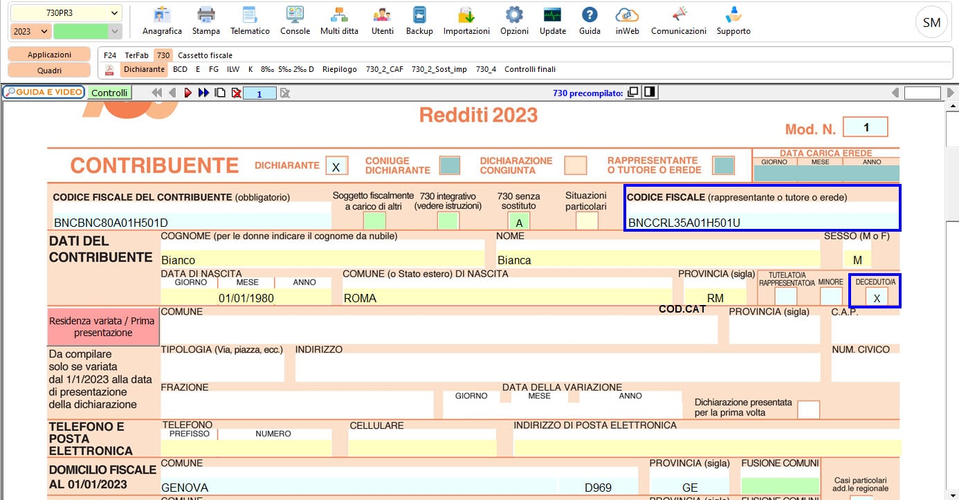Open the Importazioni tool
This screenshot has width=959, height=500.
point(466,21)
